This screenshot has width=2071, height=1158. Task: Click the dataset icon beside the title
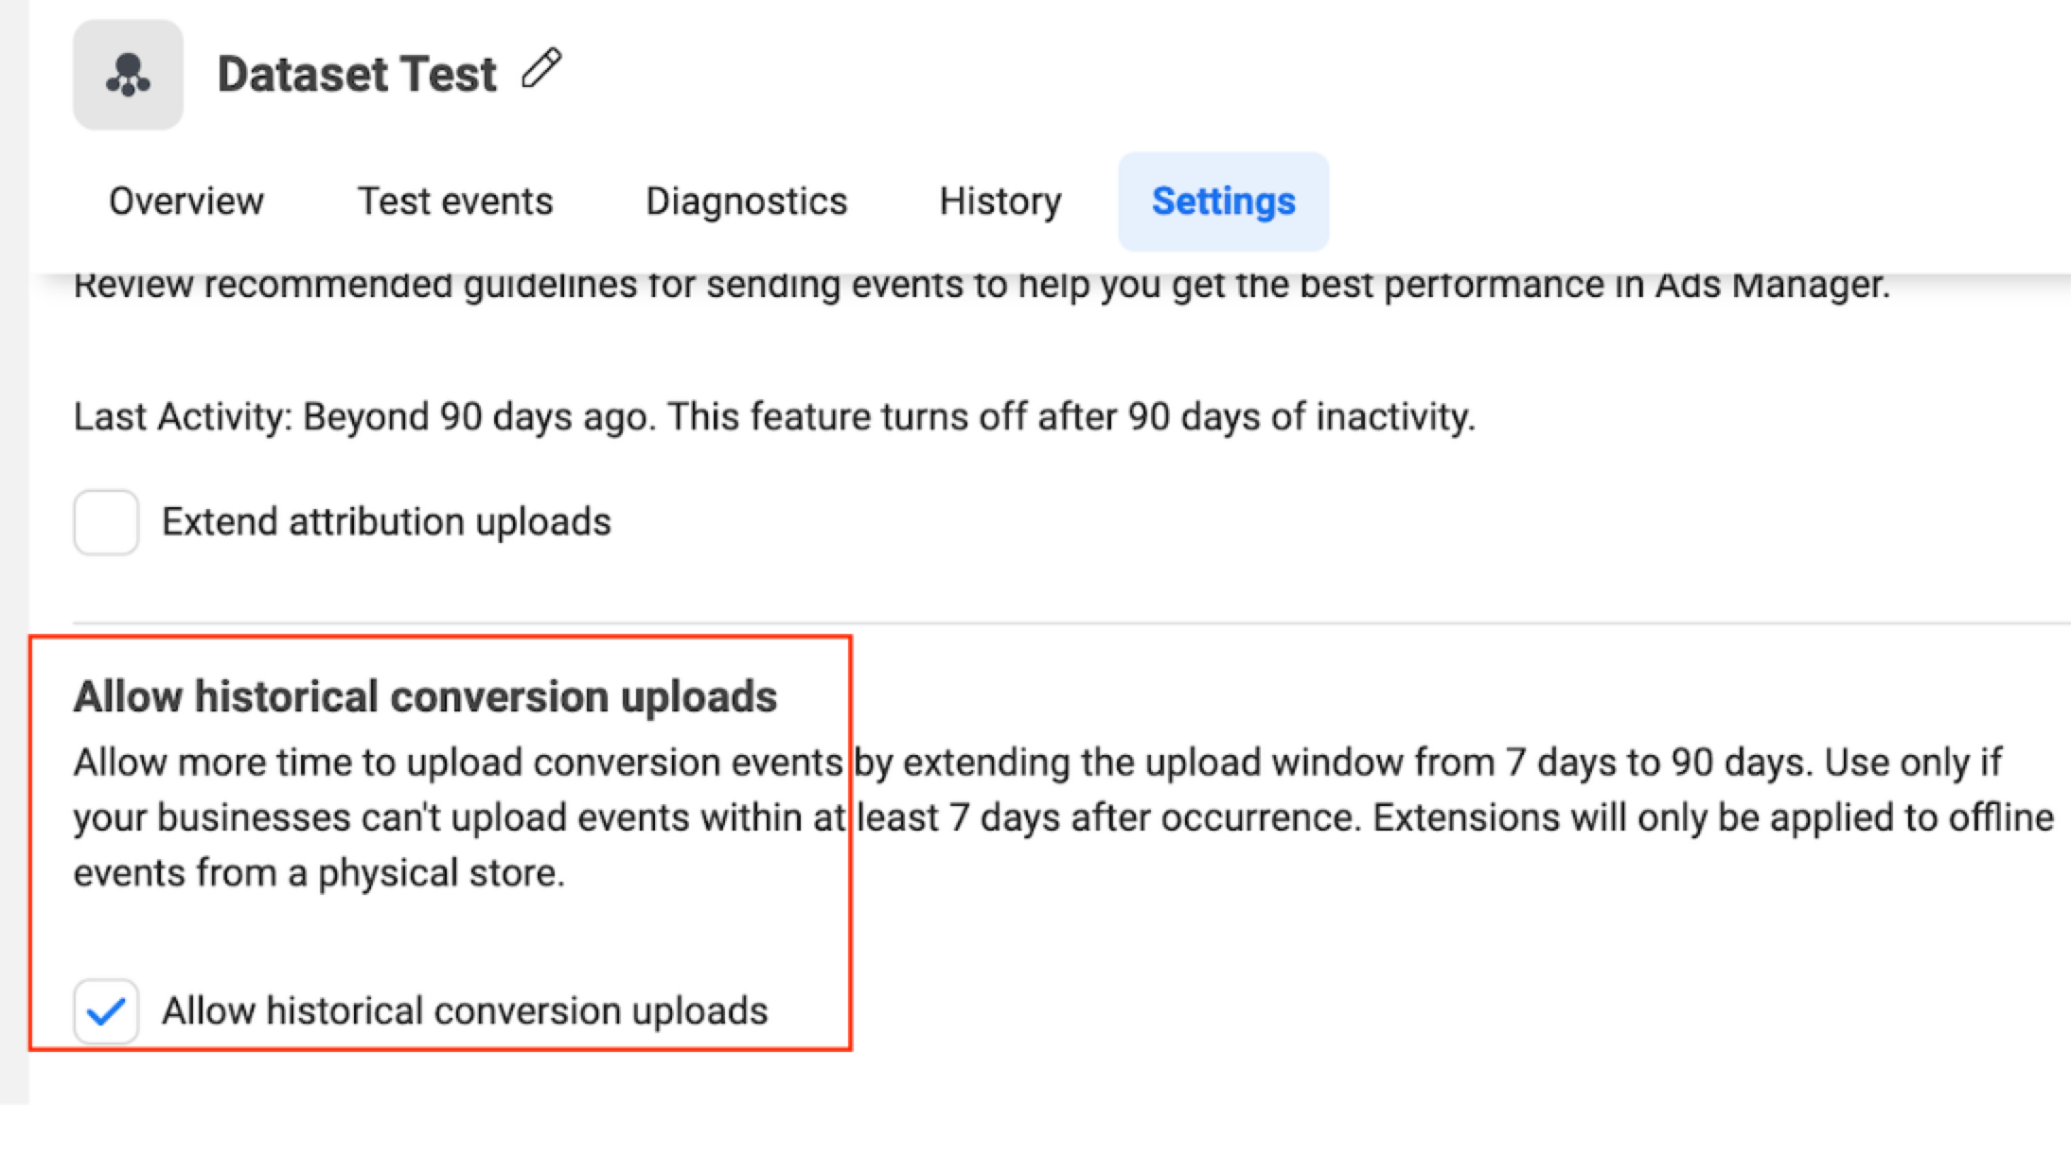tap(128, 75)
